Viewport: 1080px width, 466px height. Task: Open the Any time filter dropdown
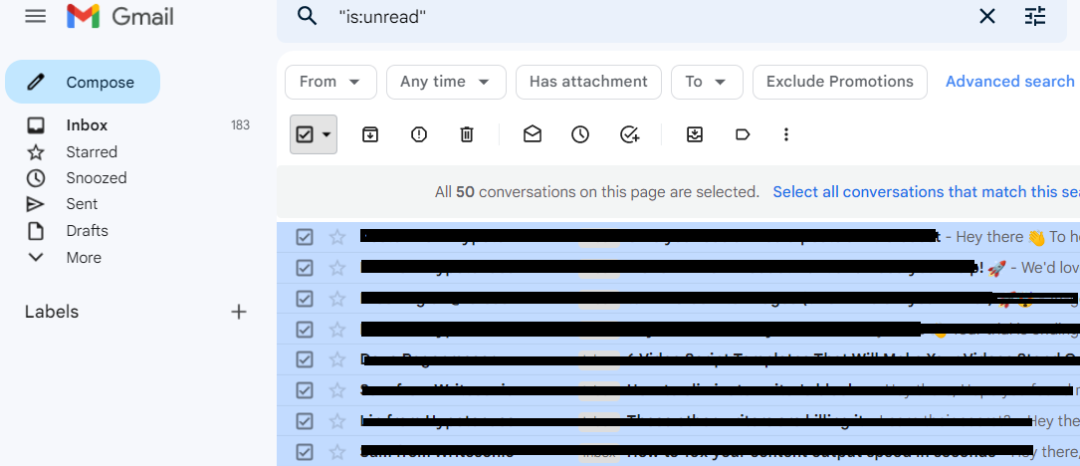[x=446, y=82]
